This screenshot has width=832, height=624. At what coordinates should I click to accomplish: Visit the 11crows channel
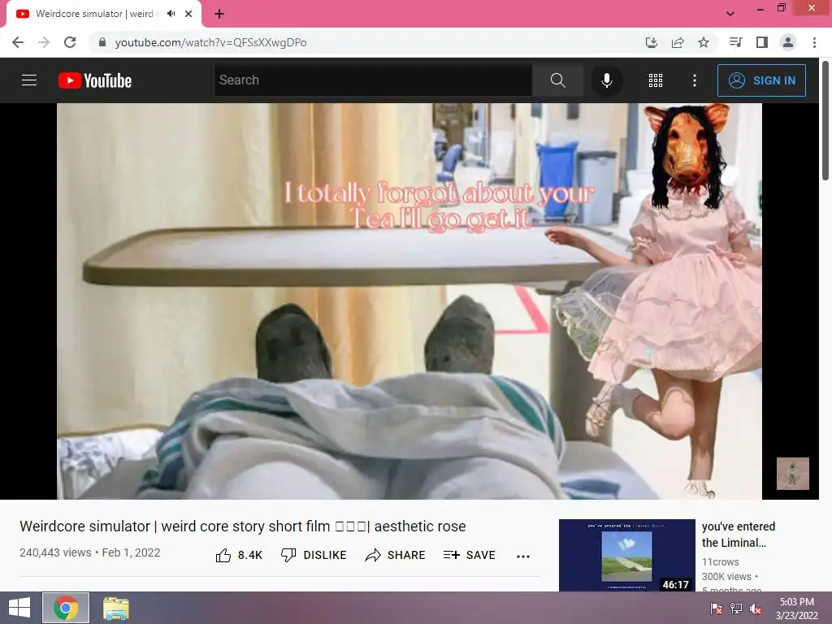pyautogui.click(x=721, y=562)
